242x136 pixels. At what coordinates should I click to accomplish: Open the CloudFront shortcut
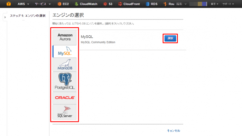pyautogui.click(x=129, y=4)
